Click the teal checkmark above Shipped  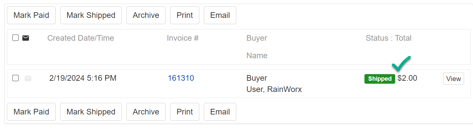(401, 64)
